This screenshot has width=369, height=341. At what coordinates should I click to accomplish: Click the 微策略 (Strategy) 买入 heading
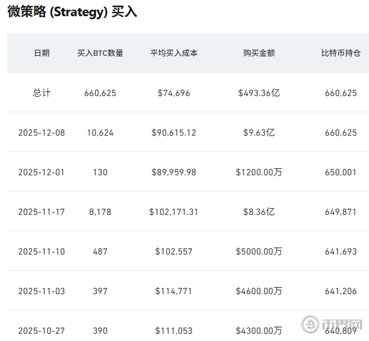(x=72, y=12)
